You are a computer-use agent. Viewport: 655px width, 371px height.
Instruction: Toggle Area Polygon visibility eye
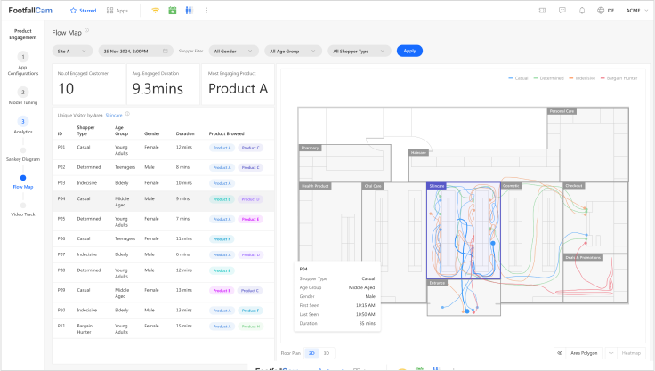[x=560, y=353]
